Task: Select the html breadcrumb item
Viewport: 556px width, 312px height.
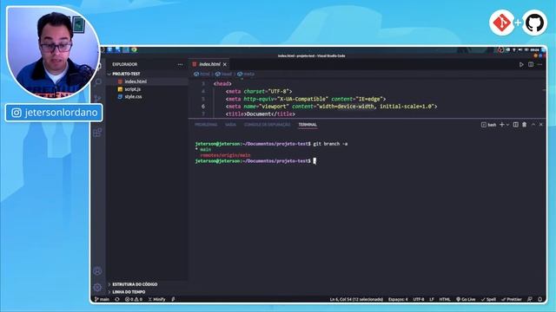Action: click(202, 74)
